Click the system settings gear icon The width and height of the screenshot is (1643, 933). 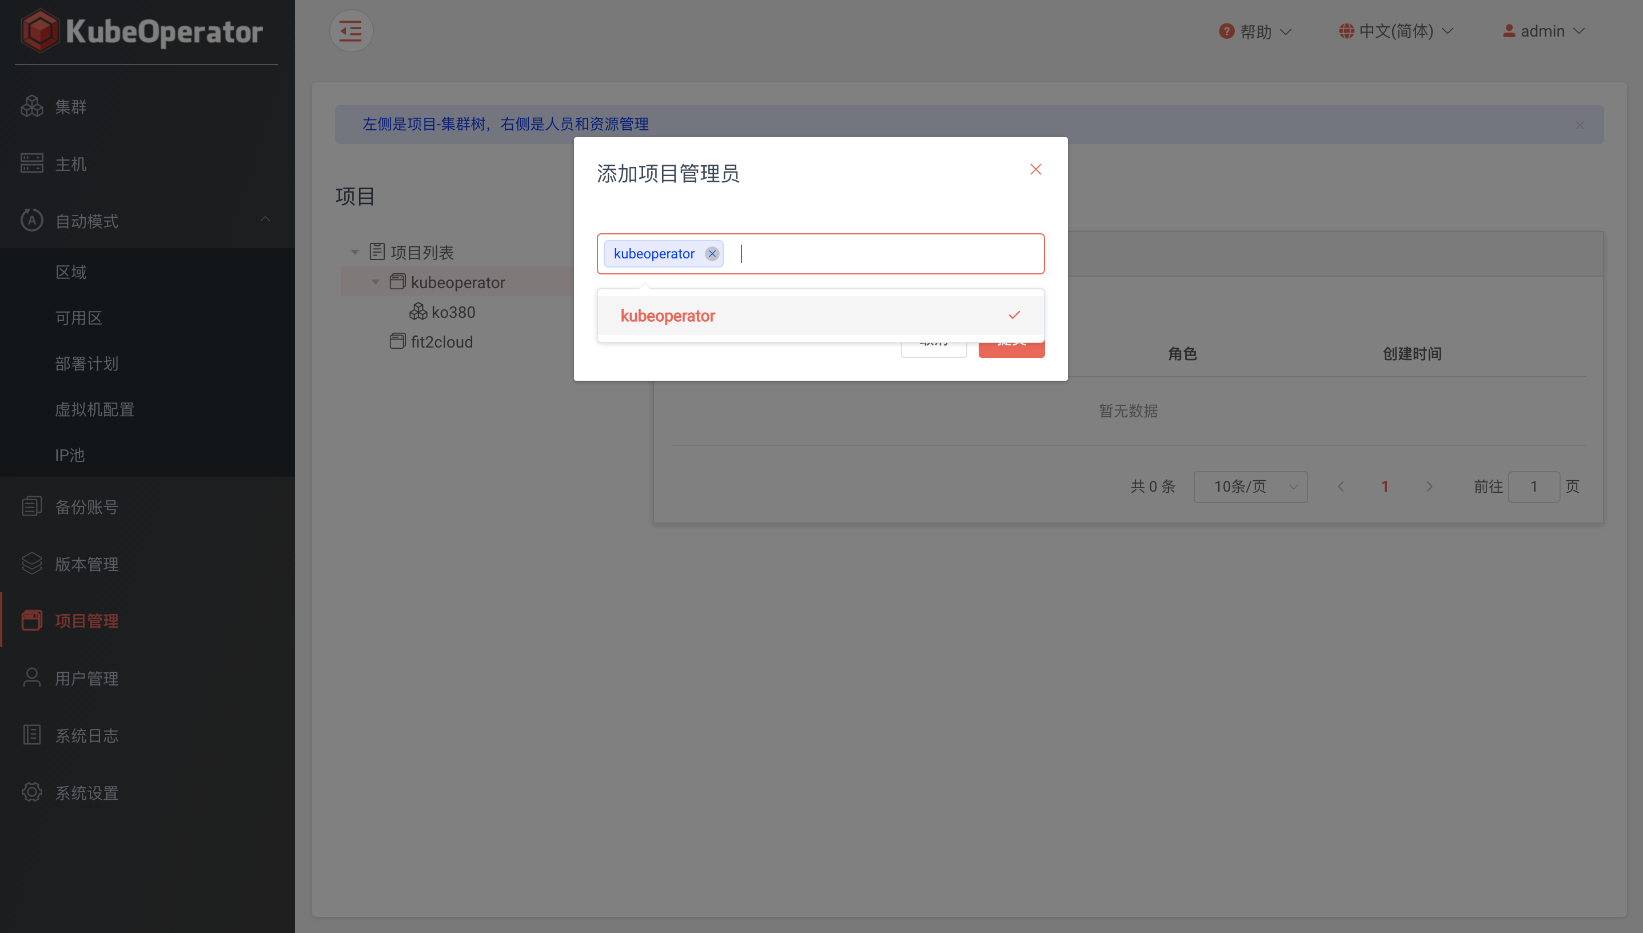(x=31, y=792)
